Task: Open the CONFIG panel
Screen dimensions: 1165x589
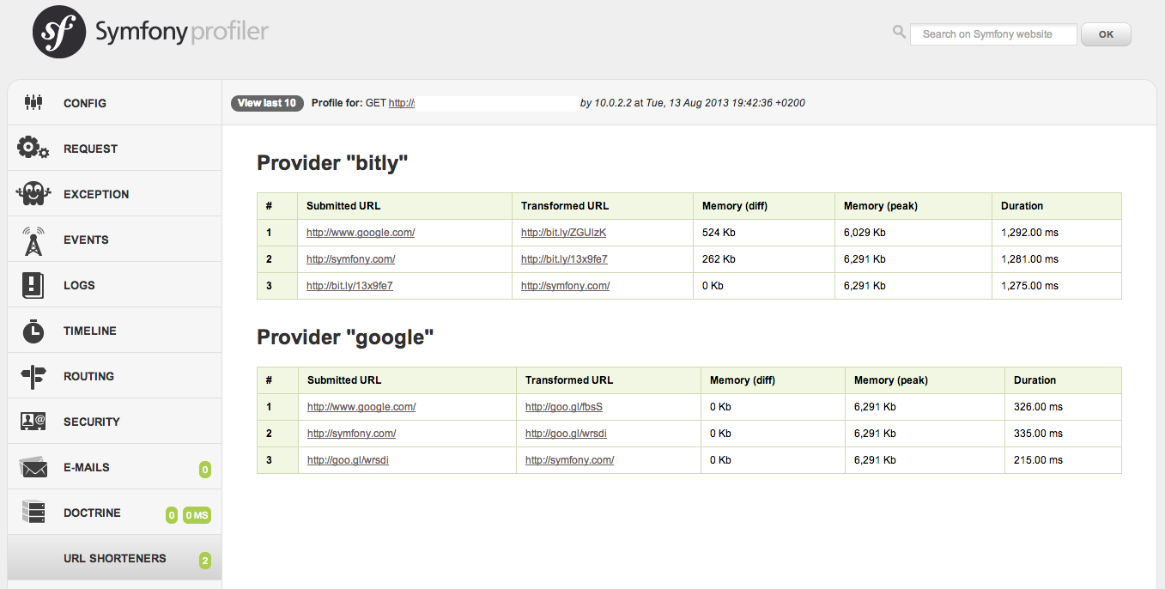Action: (x=114, y=103)
